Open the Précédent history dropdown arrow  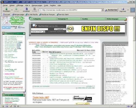12,10
